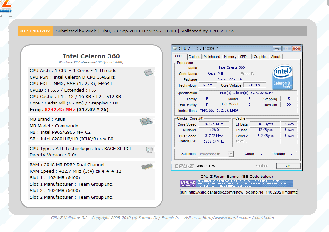Open the Graphics tab

click(x=261, y=57)
